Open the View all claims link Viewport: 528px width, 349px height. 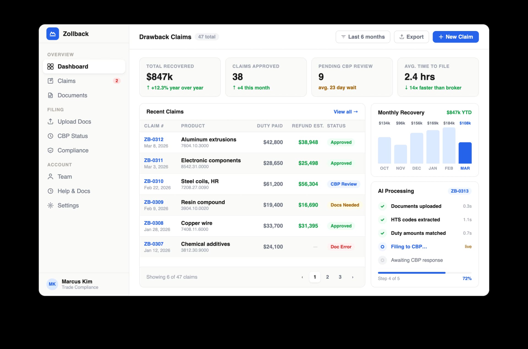coord(345,112)
